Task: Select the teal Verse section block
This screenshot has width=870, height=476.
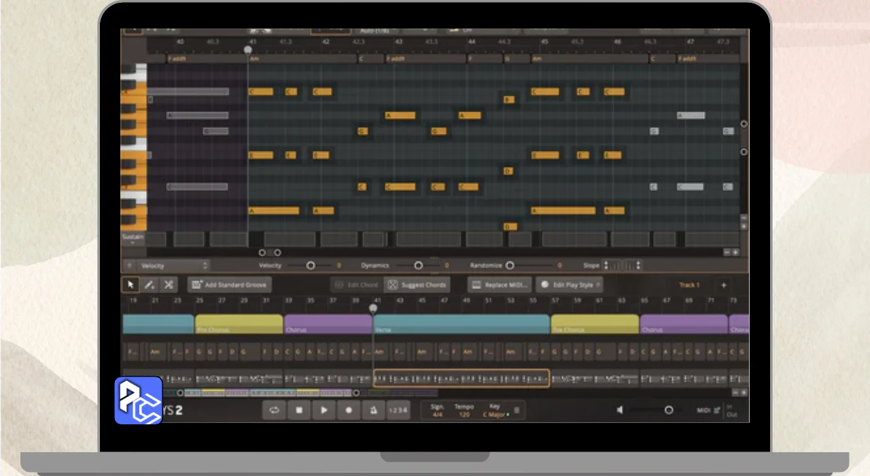Action: 461,324
